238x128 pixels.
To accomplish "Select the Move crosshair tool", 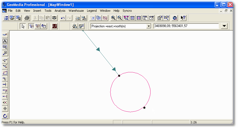I will pyautogui.click(x=5, y=108).
